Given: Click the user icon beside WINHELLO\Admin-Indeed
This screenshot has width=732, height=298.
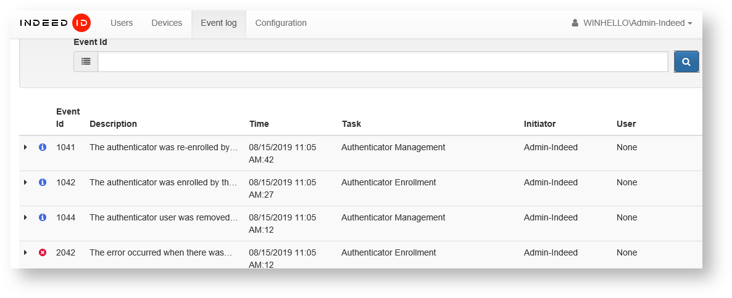Looking at the screenshot, I should click(575, 23).
